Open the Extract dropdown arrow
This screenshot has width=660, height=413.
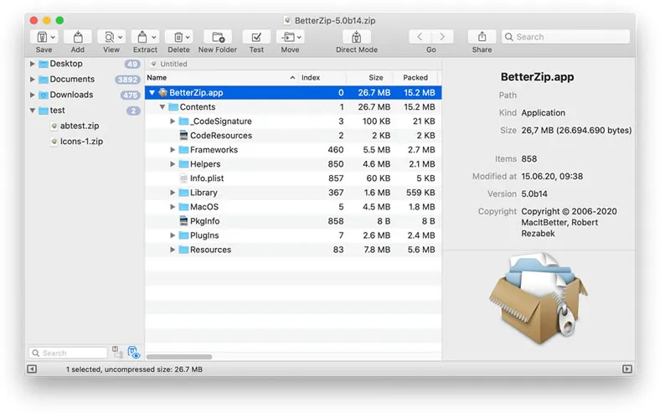click(x=154, y=37)
